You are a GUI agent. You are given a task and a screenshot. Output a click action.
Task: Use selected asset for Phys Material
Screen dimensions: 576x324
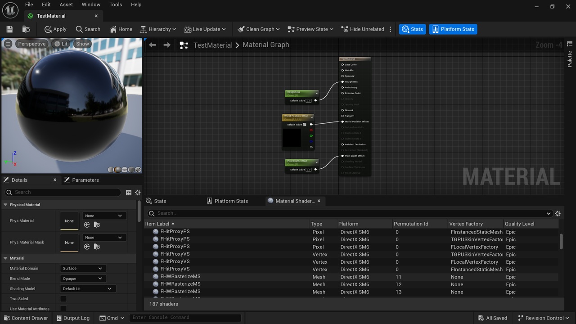(87, 225)
